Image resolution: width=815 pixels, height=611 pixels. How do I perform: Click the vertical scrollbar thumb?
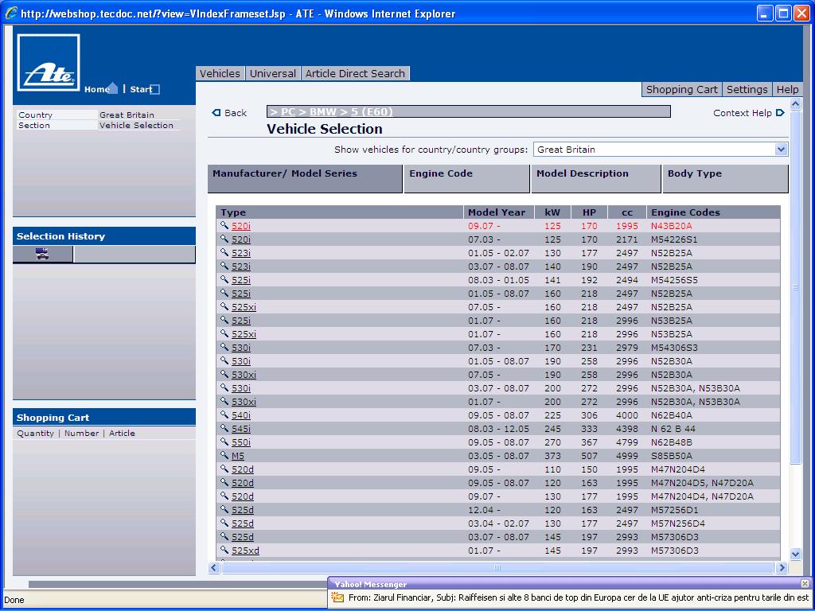pyautogui.click(x=795, y=286)
